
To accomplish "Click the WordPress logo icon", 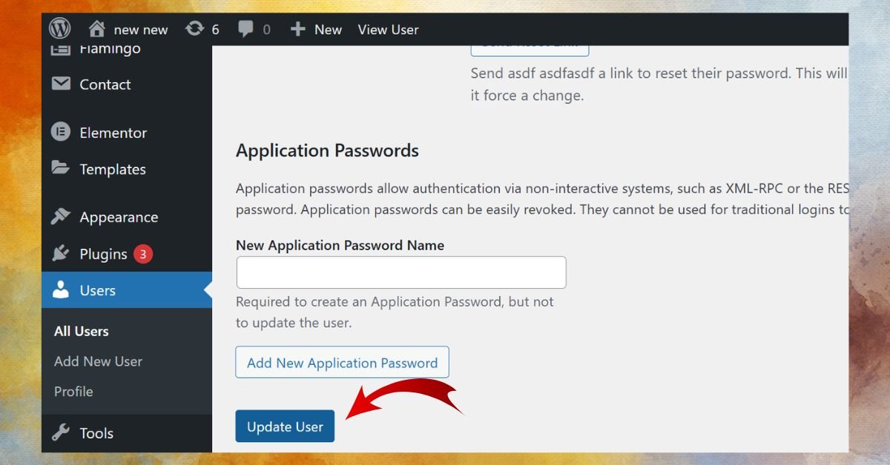I will tap(60, 29).
